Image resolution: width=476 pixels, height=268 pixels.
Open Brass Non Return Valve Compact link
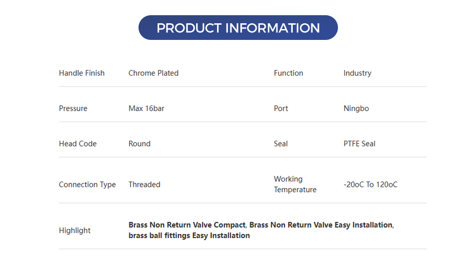coord(187,225)
